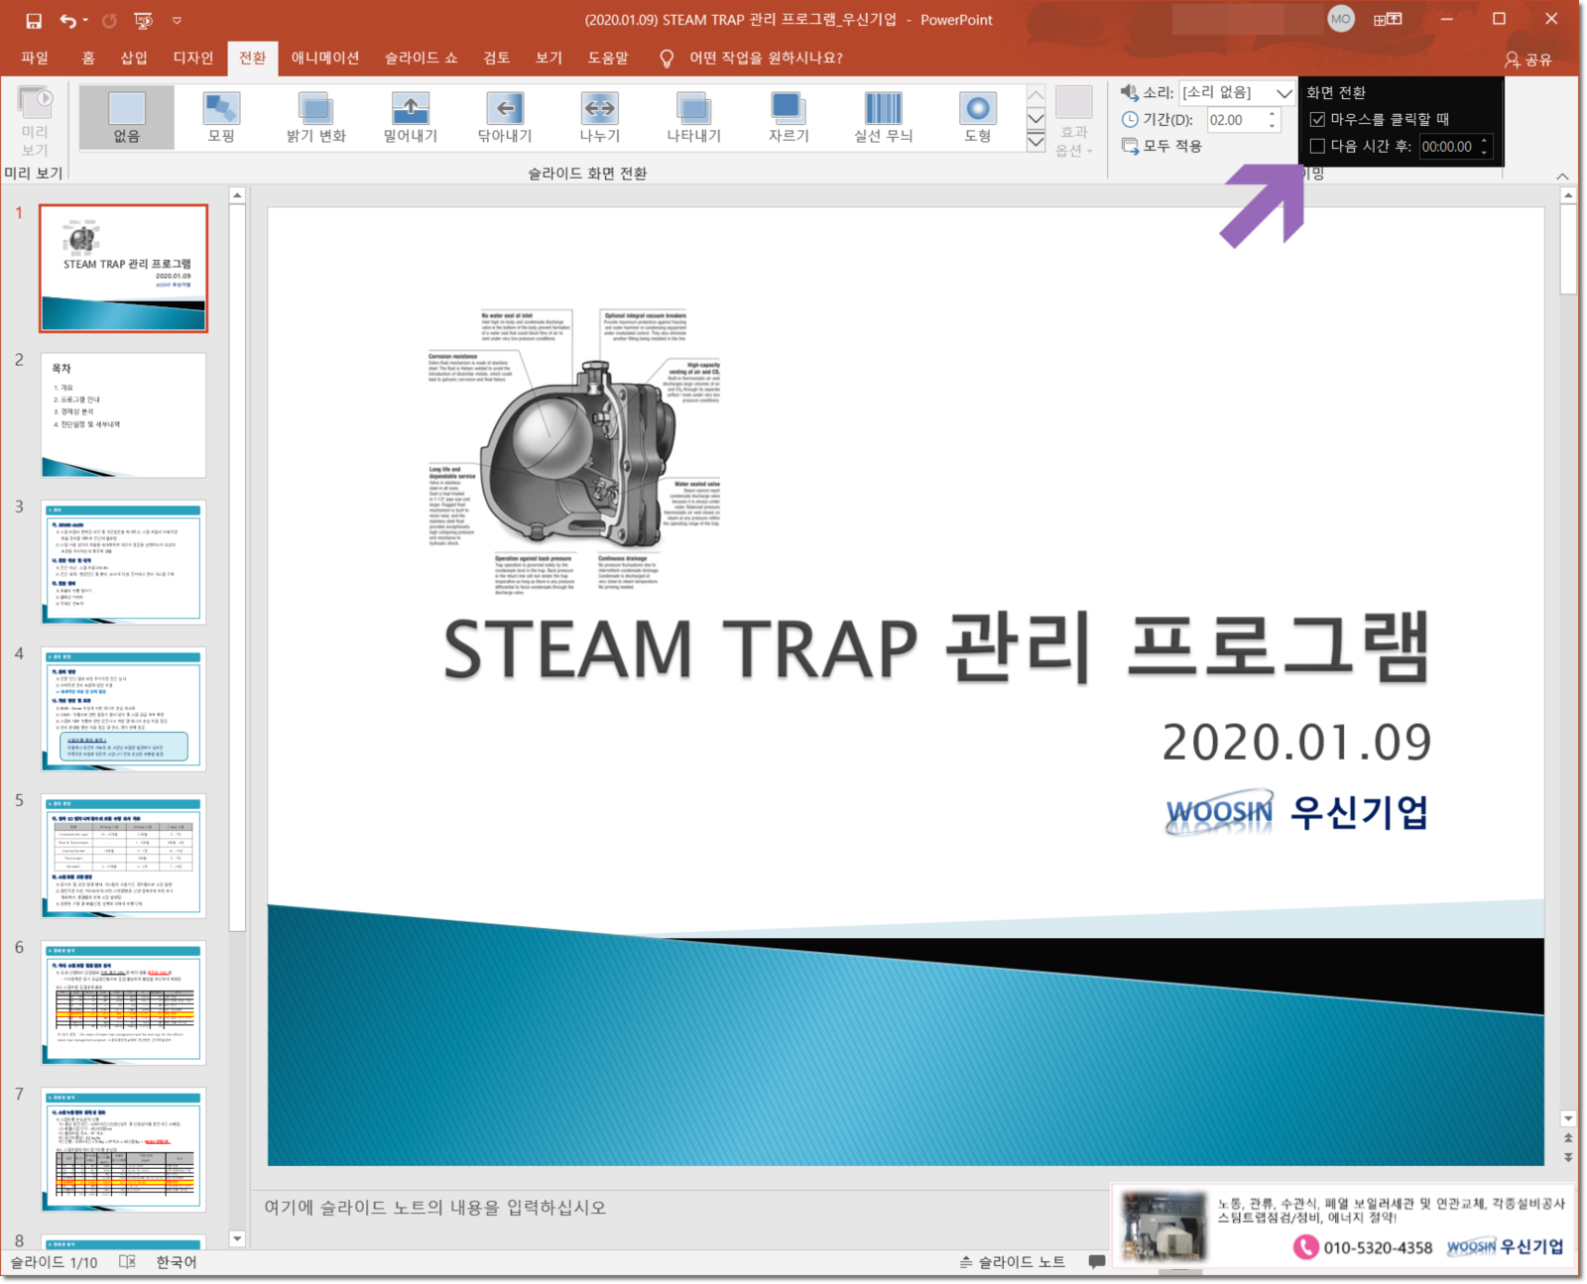Open the undo history dropdown arrow
The width and height of the screenshot is (1587, 1284).
pyautogui.click(x=86, y=20)
